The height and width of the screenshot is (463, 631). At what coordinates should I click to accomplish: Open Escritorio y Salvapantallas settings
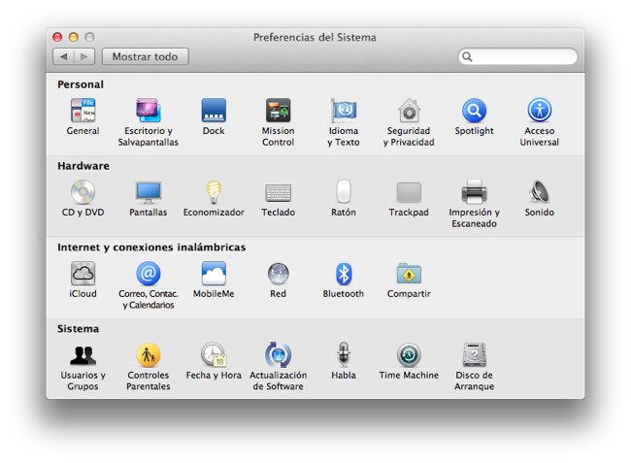(149, 111)
